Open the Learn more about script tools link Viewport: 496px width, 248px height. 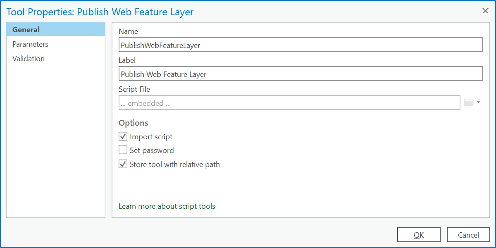coord(167,206)
